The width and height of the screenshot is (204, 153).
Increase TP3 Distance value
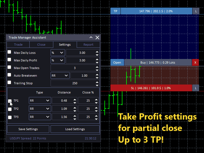coord(75,116)
